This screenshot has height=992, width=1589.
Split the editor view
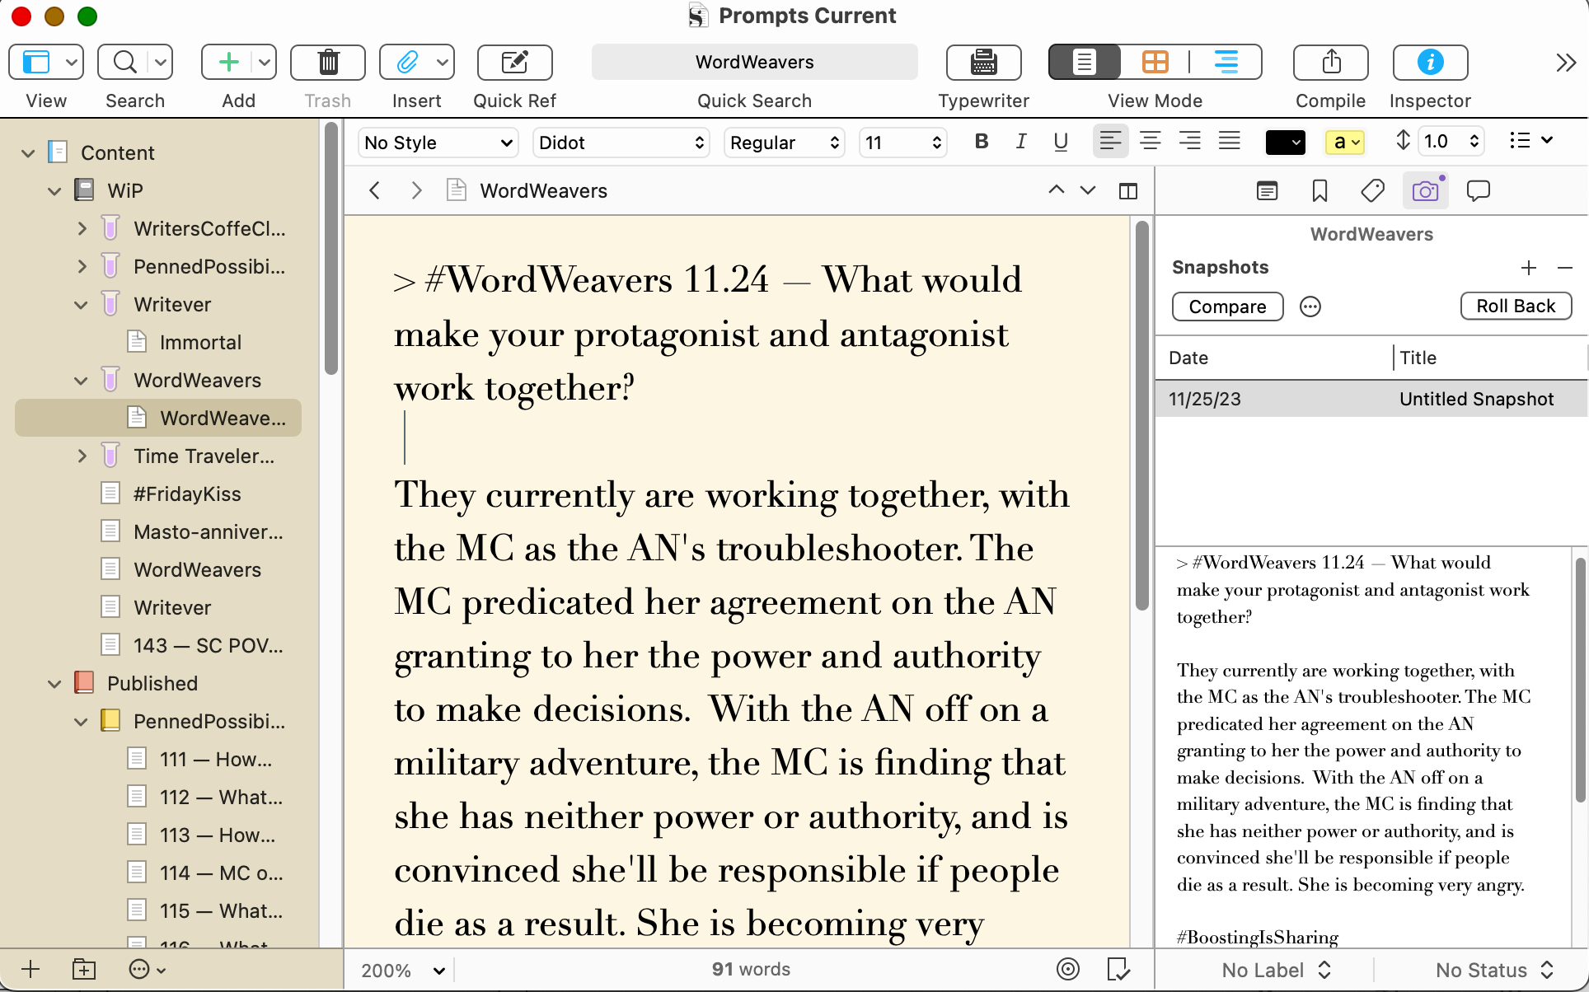[1128, 191]
